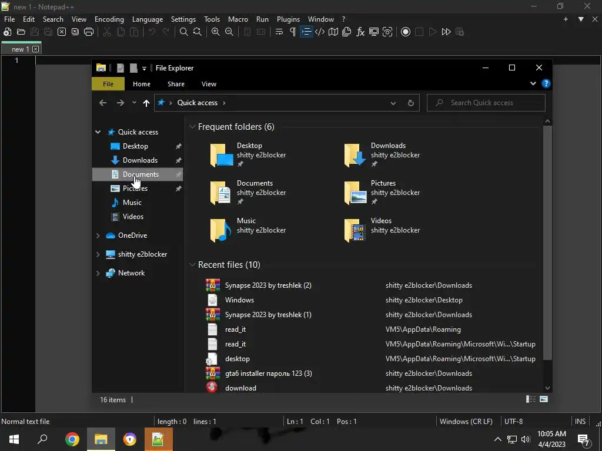
Task: Click the Windows Start button
Action: tap(14, 439)
